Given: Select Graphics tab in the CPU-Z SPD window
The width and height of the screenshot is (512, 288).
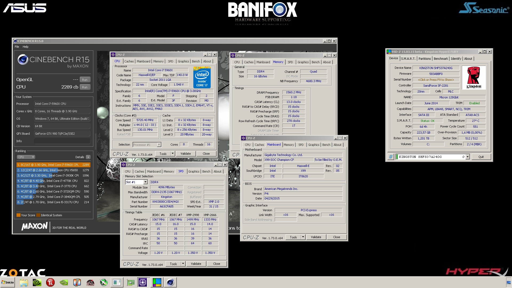Looking at the screenshot, I should 194,171.
